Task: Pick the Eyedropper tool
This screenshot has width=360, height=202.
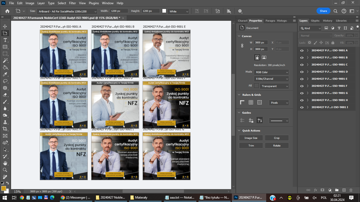Action: click(5, 74)
